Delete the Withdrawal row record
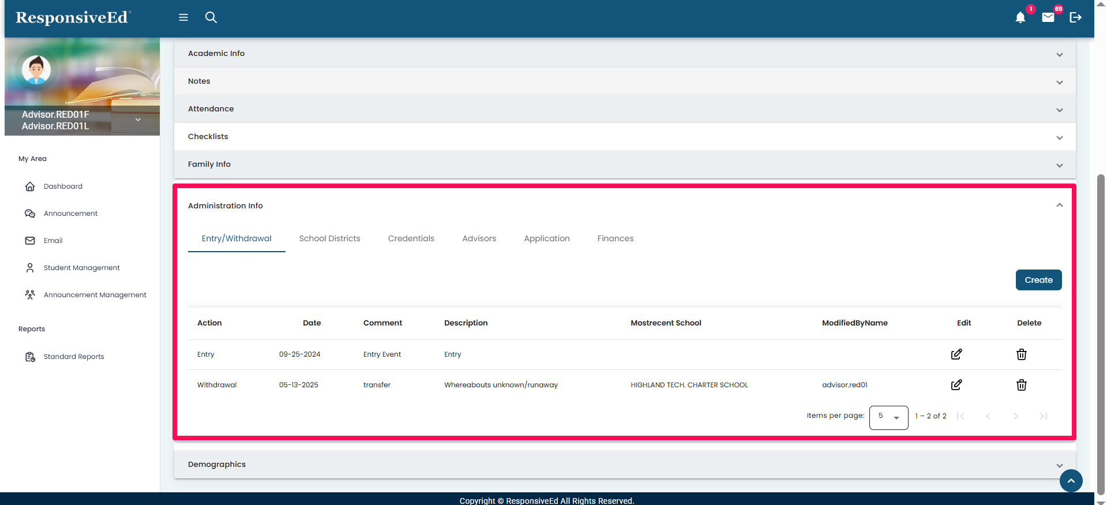 click(1021, 385)
